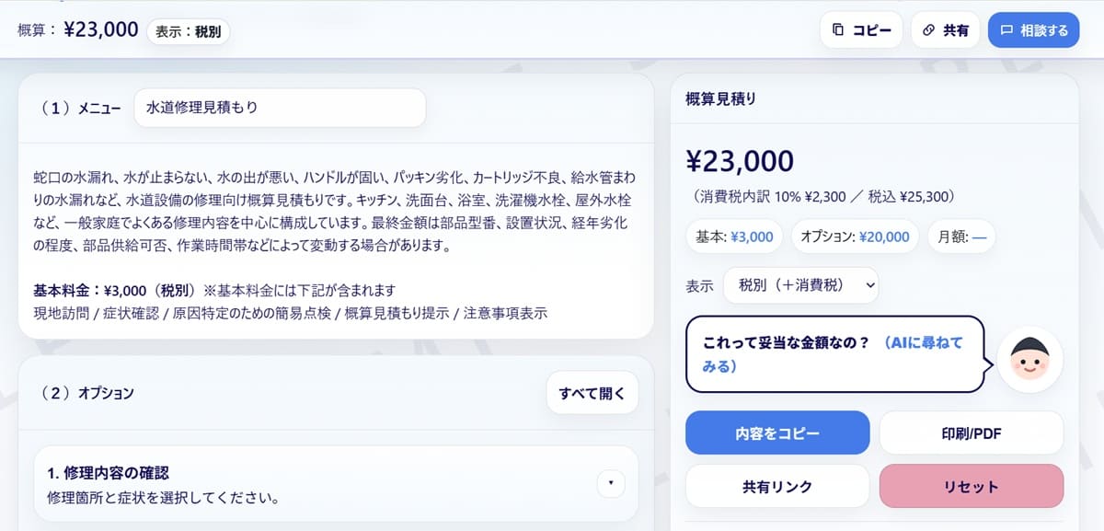The width and height of the screenshot is (1104, 531).
Task: Click the コピー button in the header
Action: [861, 29]
